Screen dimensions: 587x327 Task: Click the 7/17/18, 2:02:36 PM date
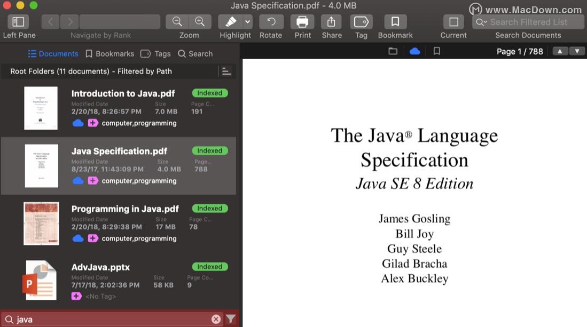106,285
